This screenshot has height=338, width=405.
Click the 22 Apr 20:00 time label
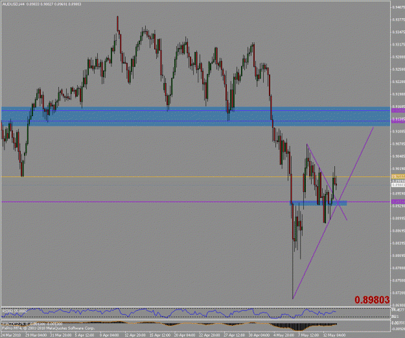210,335
